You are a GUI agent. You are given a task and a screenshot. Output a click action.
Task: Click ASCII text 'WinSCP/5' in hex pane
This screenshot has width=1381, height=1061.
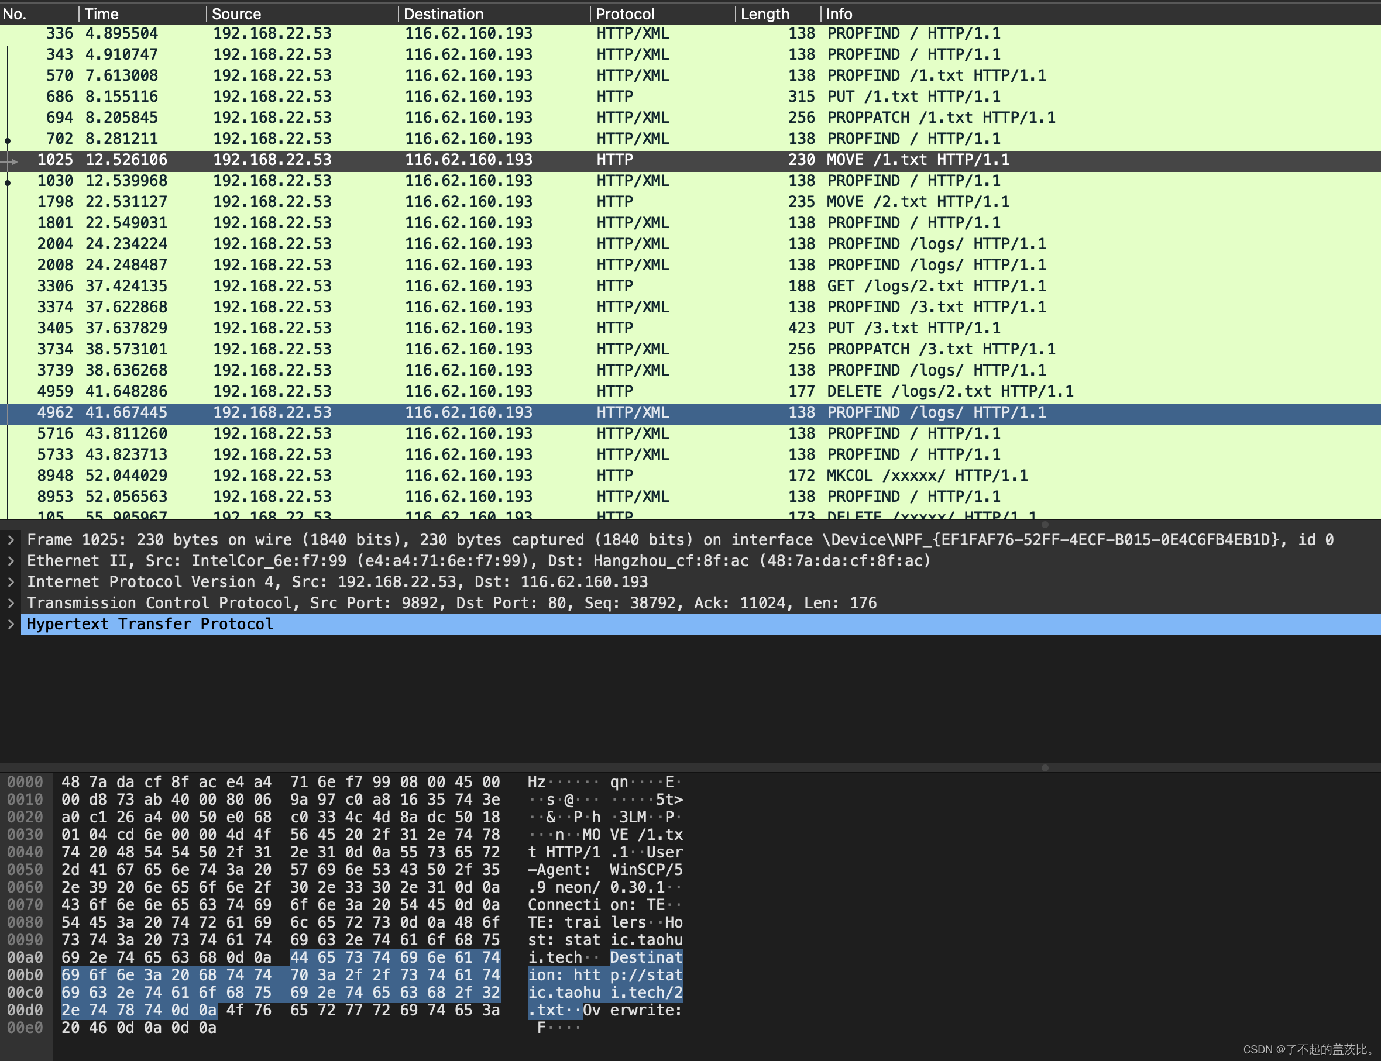click(x=645, y=870)
